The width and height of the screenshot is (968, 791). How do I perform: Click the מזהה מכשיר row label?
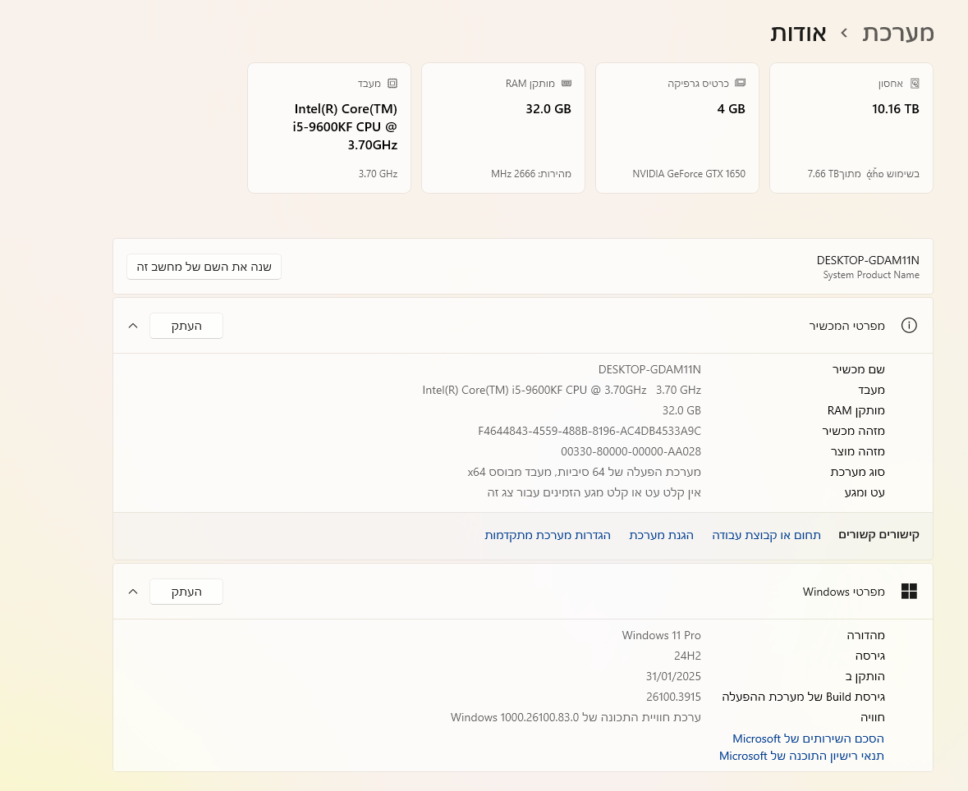click(x=853, y=431)
